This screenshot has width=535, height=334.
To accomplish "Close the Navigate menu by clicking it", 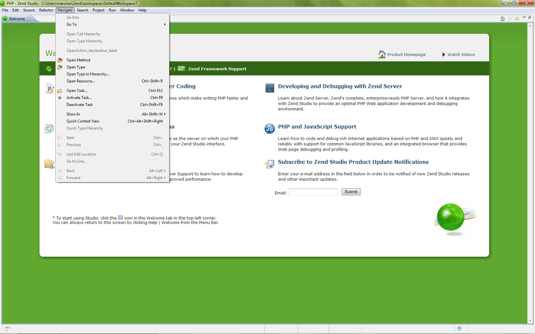I will coord(65,10).
